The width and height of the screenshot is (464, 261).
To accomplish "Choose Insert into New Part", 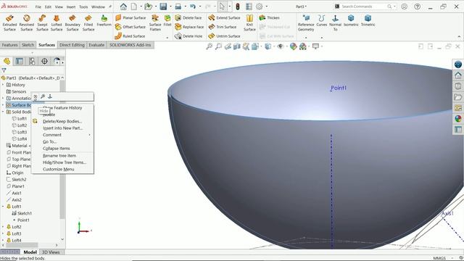I will 62,128.
